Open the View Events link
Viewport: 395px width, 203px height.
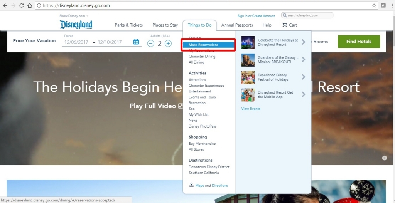pos(251,109)
